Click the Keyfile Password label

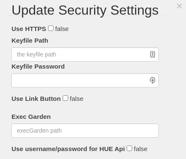tap(38, 67)
